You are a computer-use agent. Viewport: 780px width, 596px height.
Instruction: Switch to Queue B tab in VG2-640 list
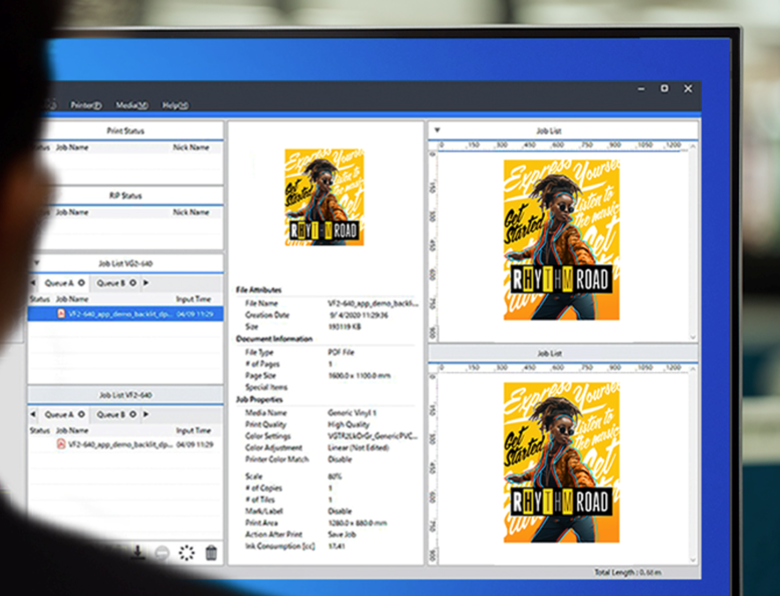pyautogui.click(x=111, y=283)
